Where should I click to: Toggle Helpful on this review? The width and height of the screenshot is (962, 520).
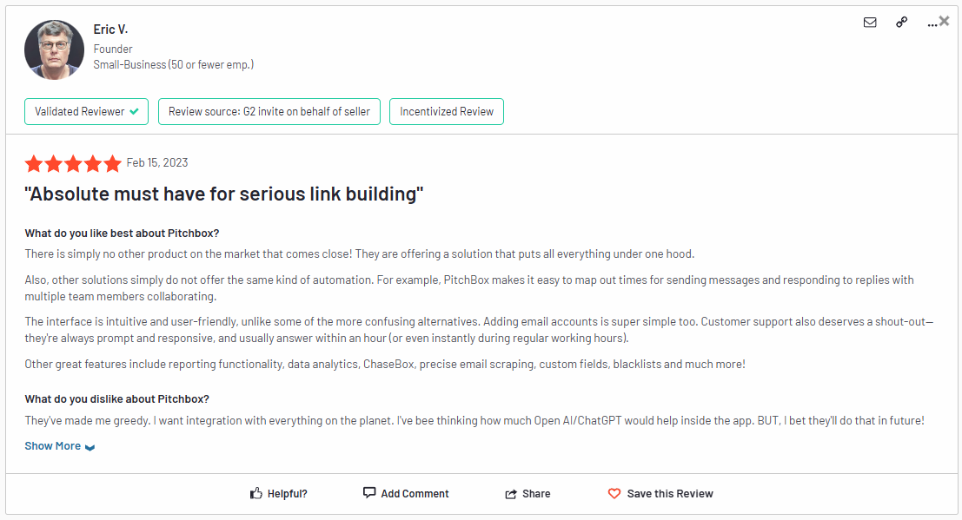(278, 492)
